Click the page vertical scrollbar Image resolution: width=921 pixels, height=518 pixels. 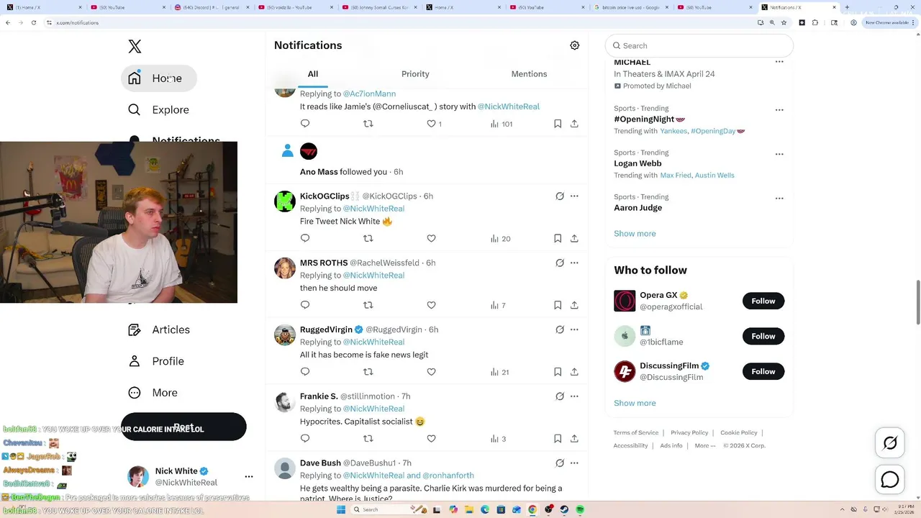point(917,302)
